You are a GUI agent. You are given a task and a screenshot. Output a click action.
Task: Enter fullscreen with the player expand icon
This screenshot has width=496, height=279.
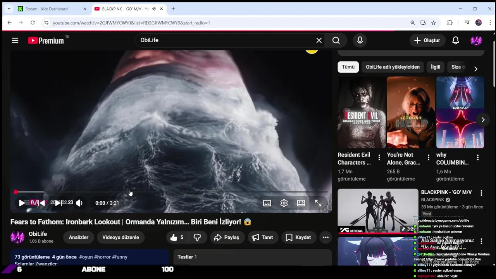click(x=318, y=203)
